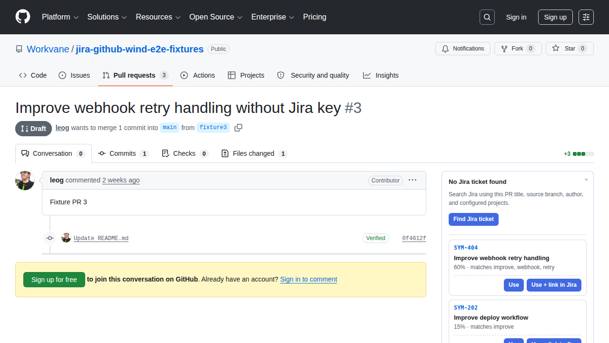Open the Update README.md commit
Viewport: 609px width, 343px height.
click(101, 238)
